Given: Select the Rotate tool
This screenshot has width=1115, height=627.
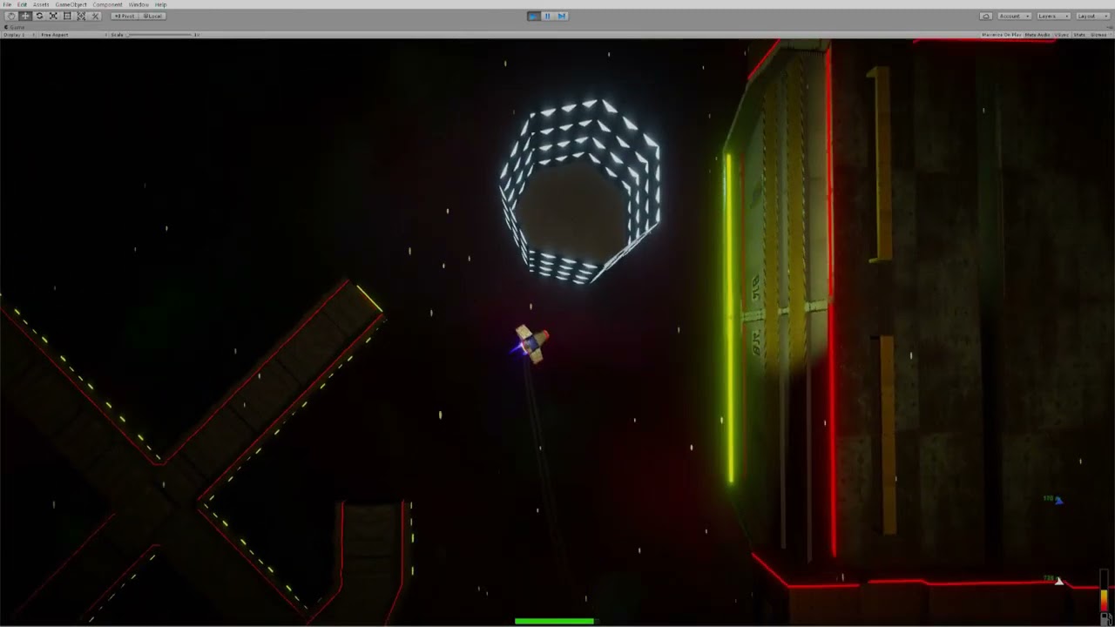Looking at the screenshot, I should click(39, 16).
